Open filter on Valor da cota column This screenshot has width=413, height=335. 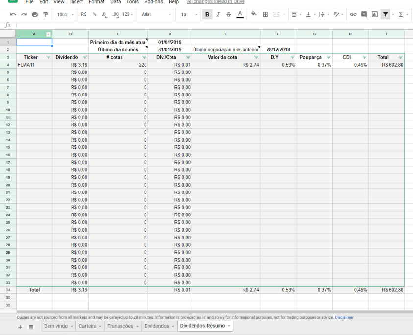pyautogui.click(x=256, y=57)
